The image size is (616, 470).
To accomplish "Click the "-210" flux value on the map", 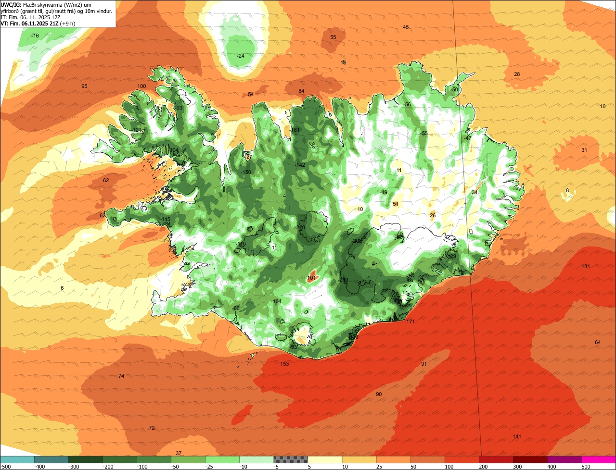I will coord(300,227).
